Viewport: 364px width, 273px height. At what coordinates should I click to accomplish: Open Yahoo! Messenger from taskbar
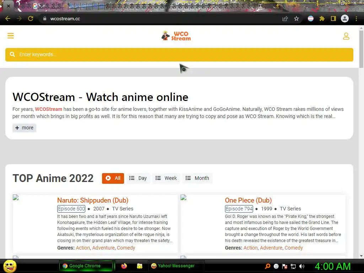pos(176,266)
